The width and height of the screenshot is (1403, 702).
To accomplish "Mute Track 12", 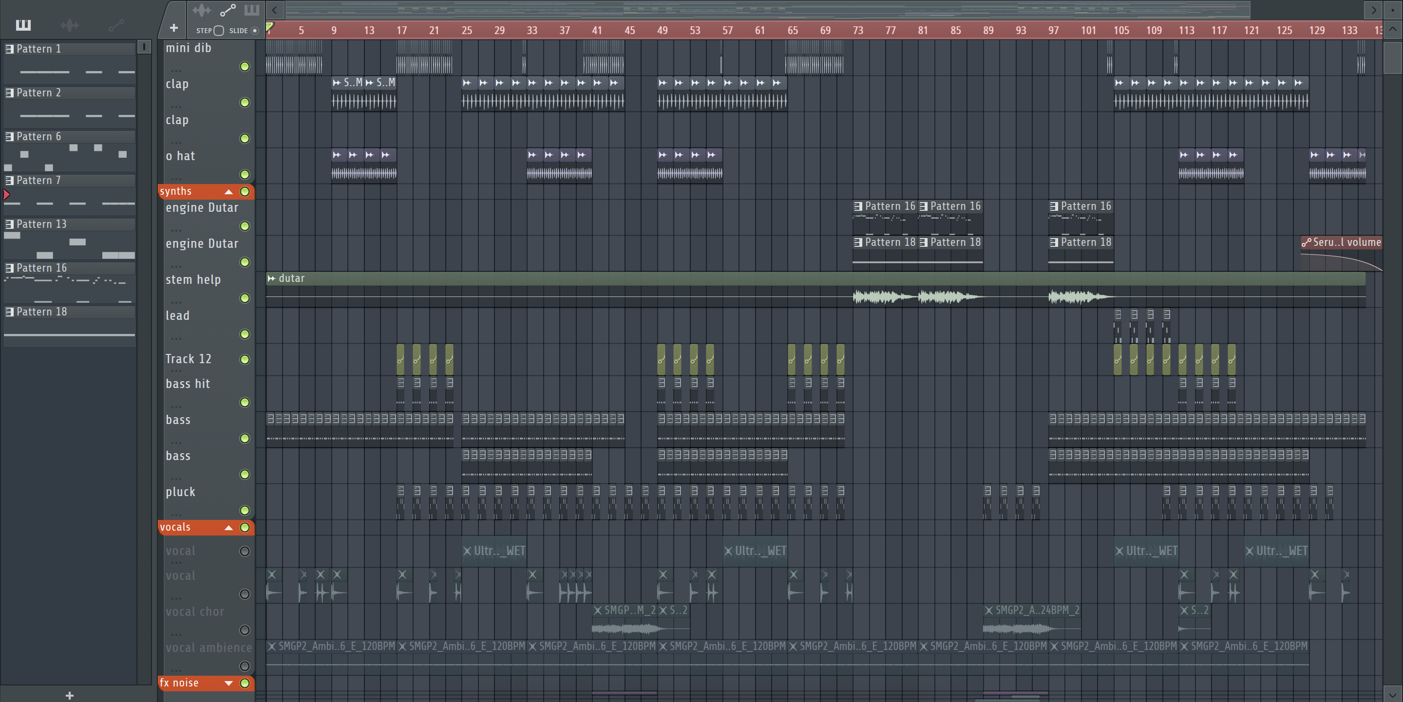I will coord(245,359).
